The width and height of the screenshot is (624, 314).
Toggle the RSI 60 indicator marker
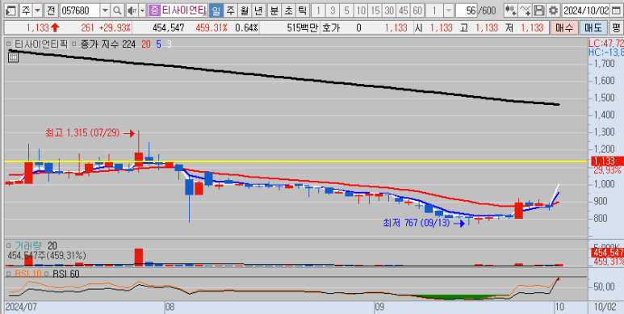[47, 274]
